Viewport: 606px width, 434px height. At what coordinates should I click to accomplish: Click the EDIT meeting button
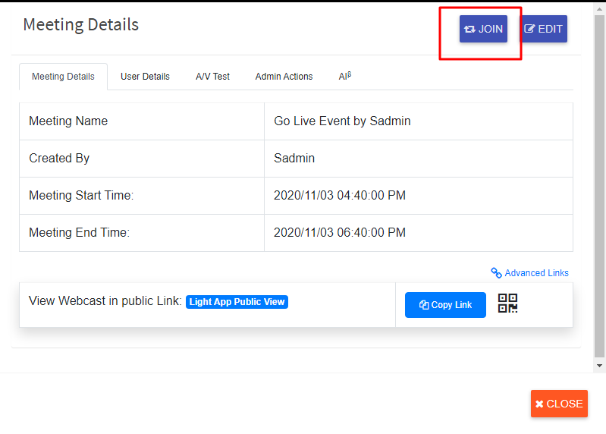[544, 29]
